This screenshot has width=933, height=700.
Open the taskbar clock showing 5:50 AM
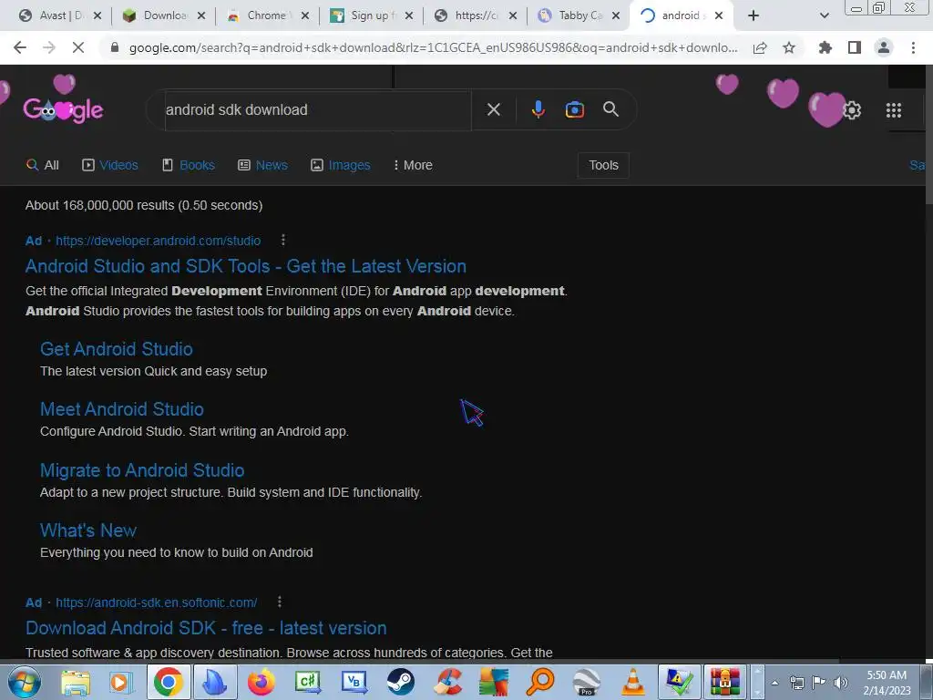tap(887, 683)
